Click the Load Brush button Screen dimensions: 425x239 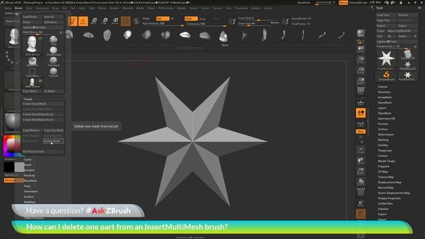pyautogui.click(x=32, y=17)
